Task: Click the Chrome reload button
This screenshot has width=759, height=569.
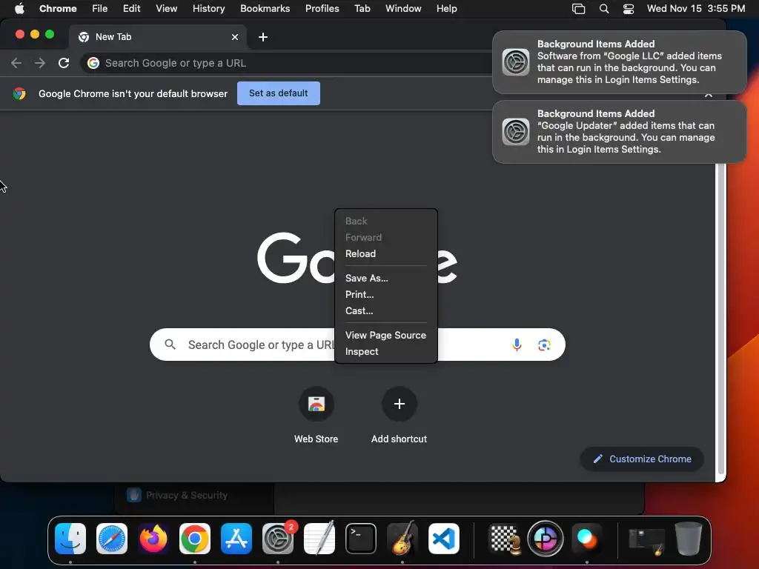Action: pos(64,63)
